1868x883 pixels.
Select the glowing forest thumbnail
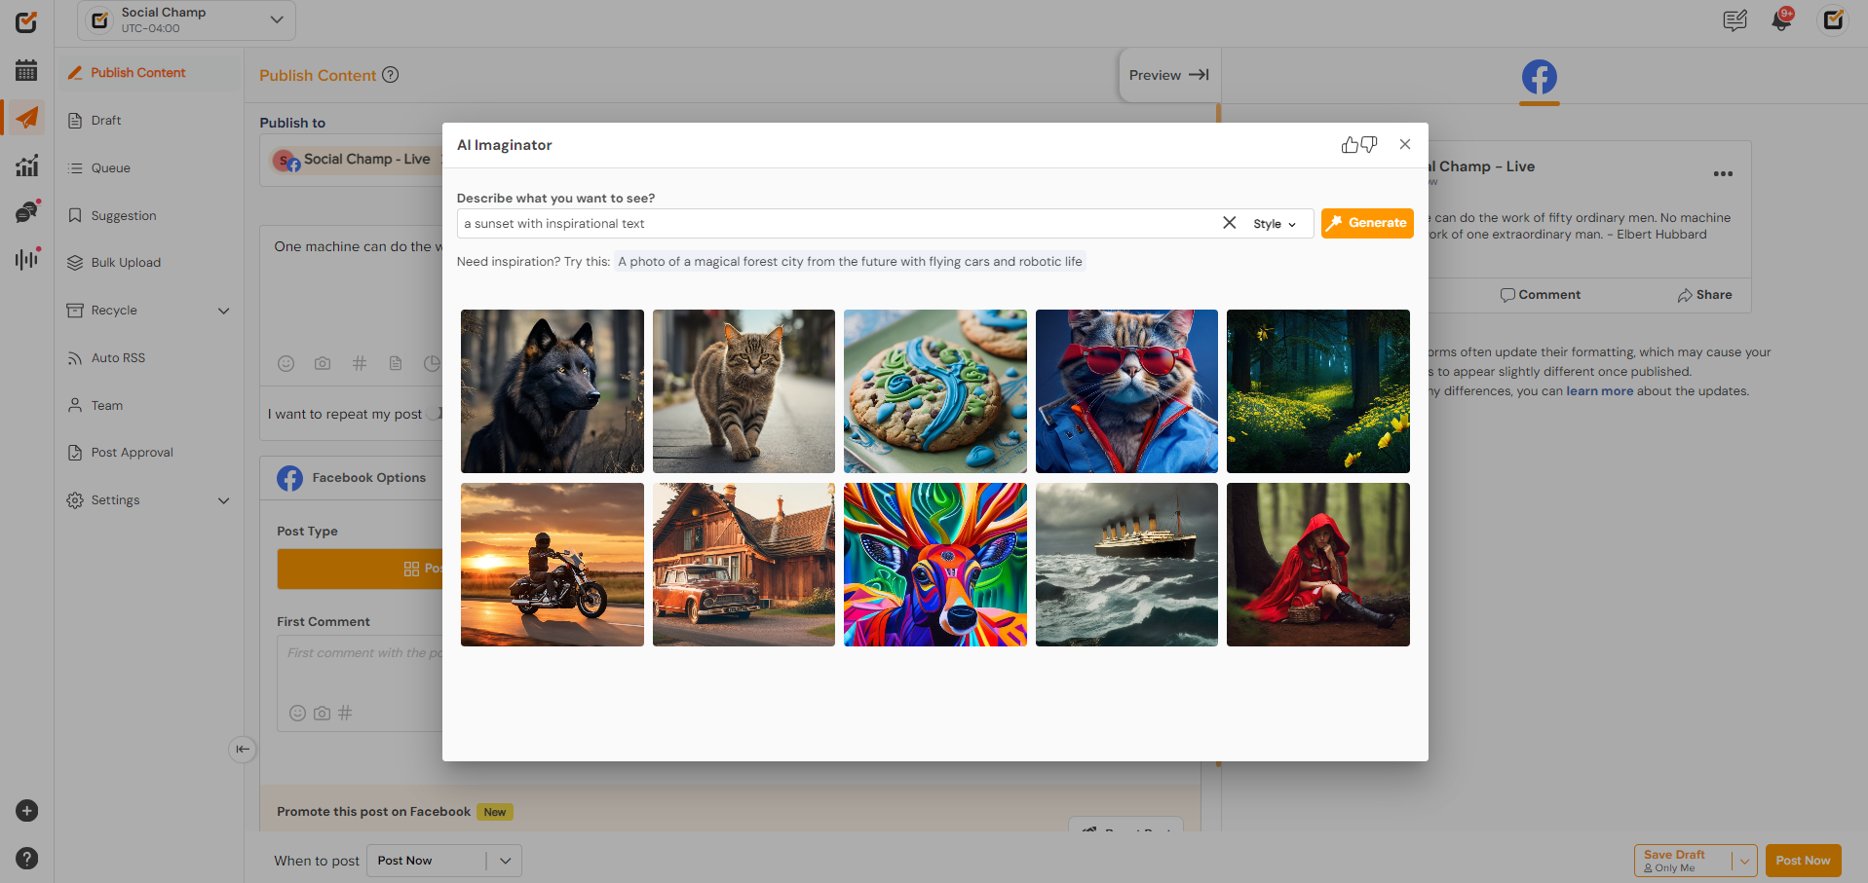pos(1318,391)
